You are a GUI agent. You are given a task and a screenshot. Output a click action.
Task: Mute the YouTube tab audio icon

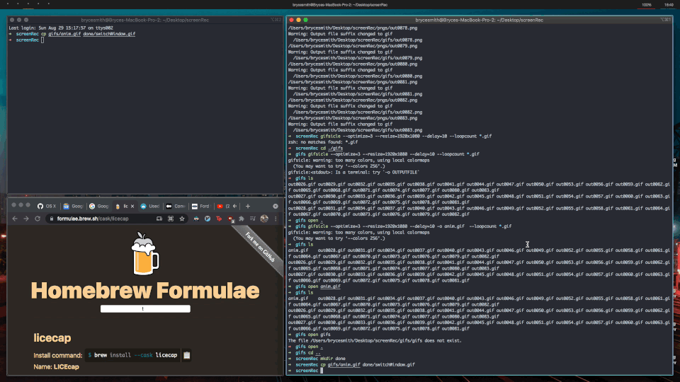235,206
